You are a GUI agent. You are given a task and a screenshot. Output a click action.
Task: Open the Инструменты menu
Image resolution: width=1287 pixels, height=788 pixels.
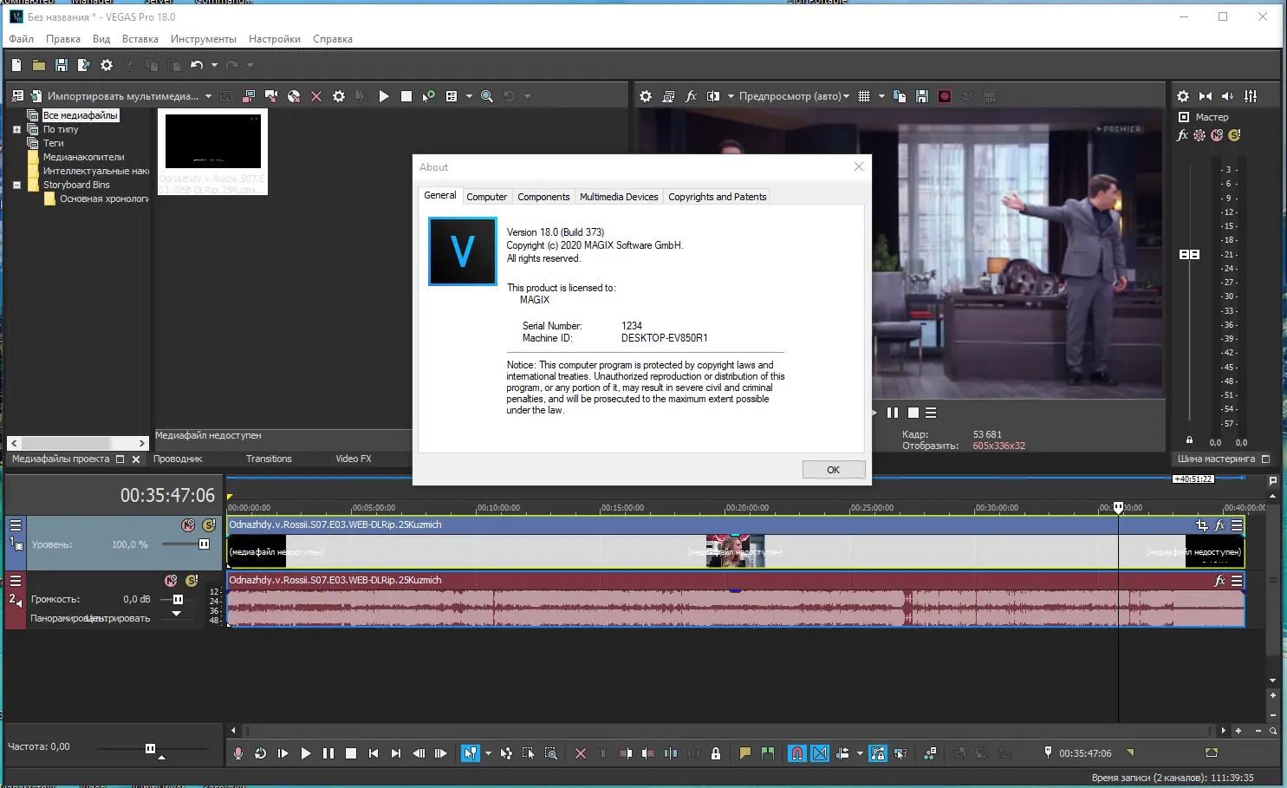(204, 39)
